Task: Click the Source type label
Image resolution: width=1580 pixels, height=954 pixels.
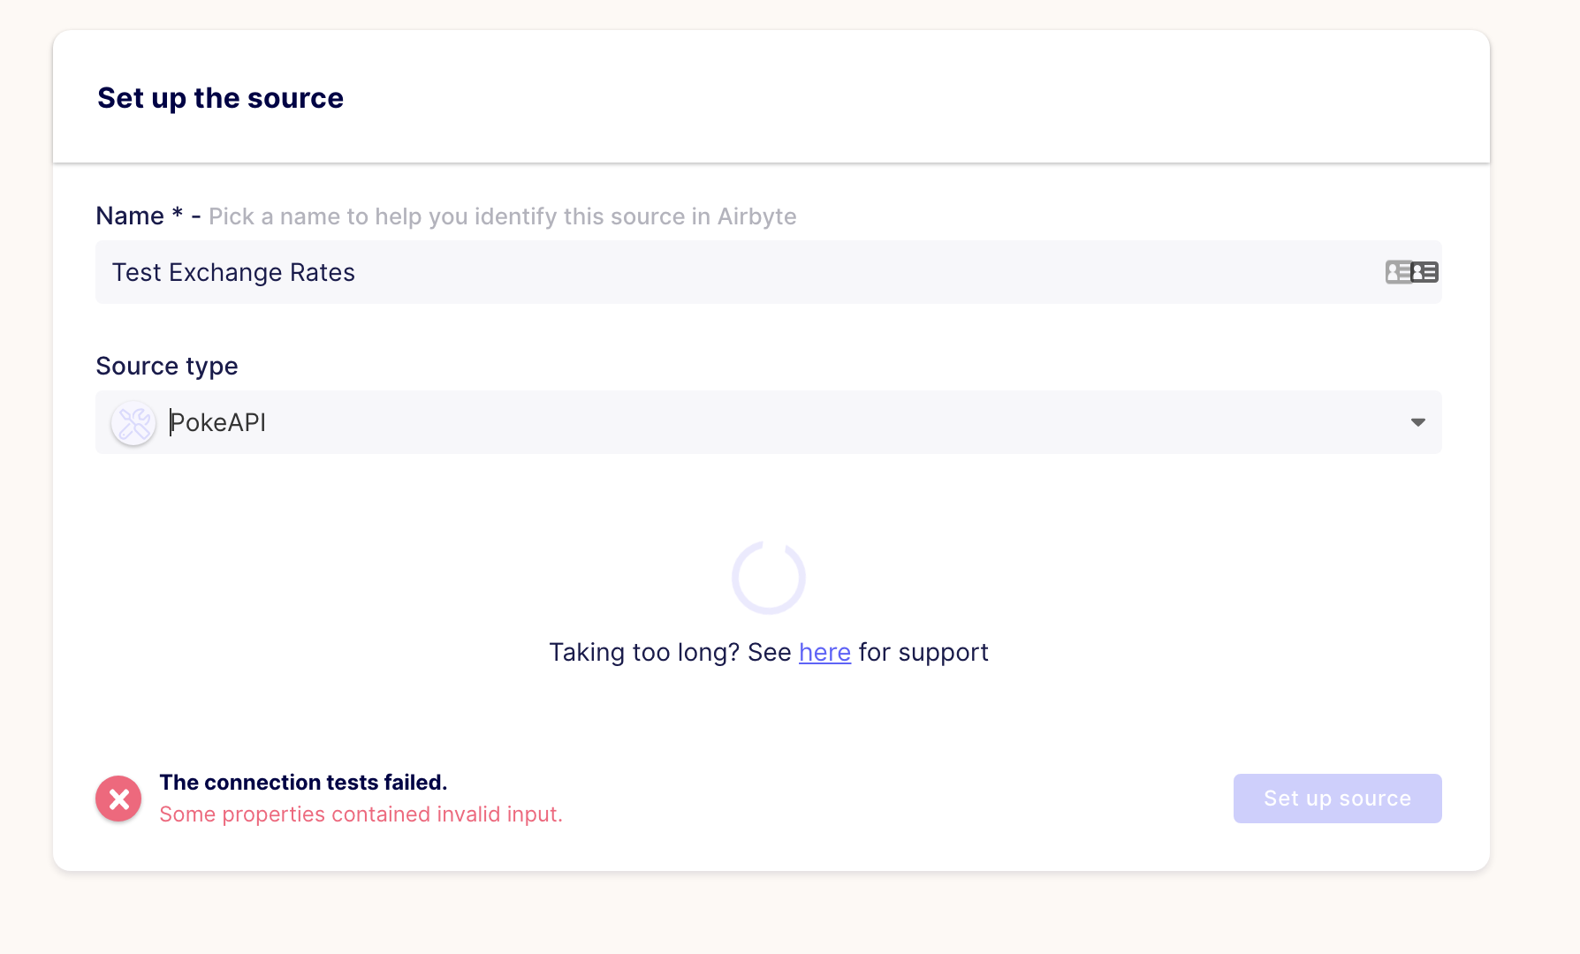Action: tap(166, 366)
